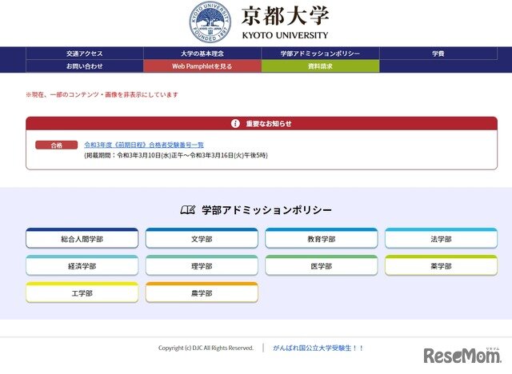Image resolution: width=512 pixels, height=374 pixels.
Task: Click the red Web Pamphletを見る button
Action: click(x=202, y=66)
